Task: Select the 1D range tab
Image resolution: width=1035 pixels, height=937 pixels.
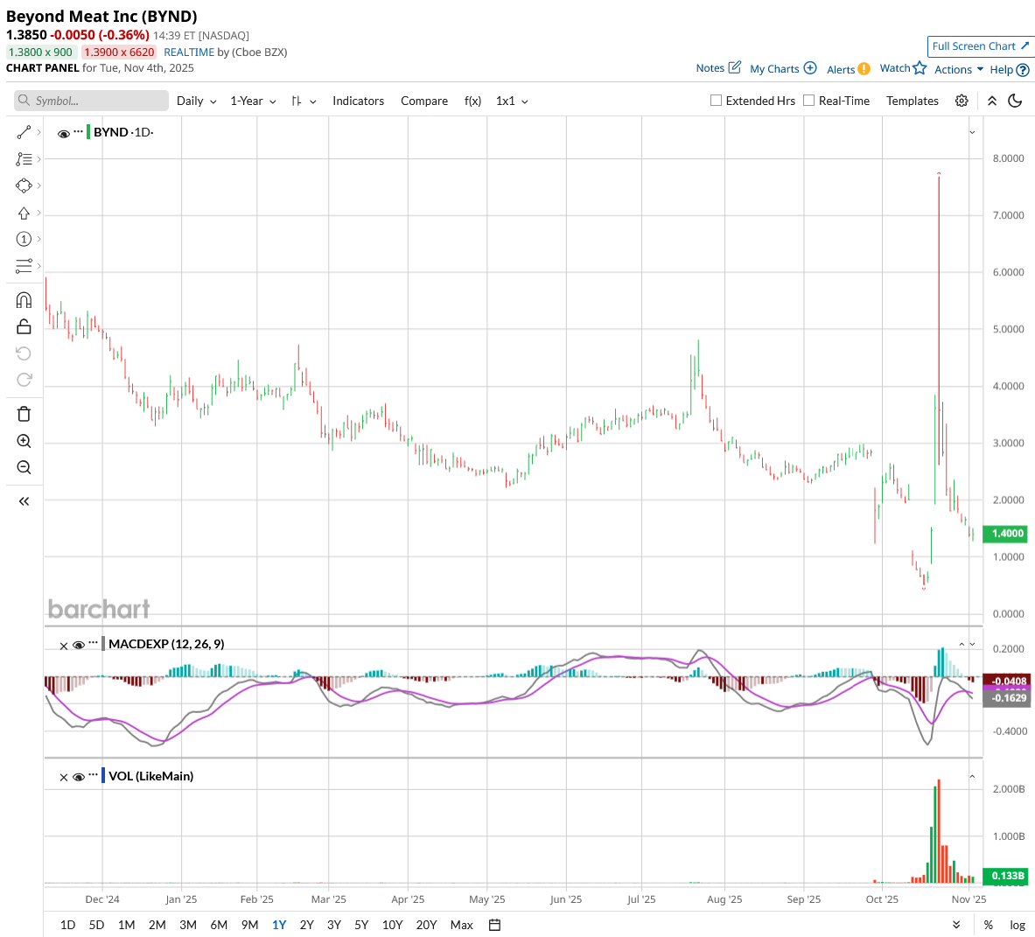Action: coord(67,925)
